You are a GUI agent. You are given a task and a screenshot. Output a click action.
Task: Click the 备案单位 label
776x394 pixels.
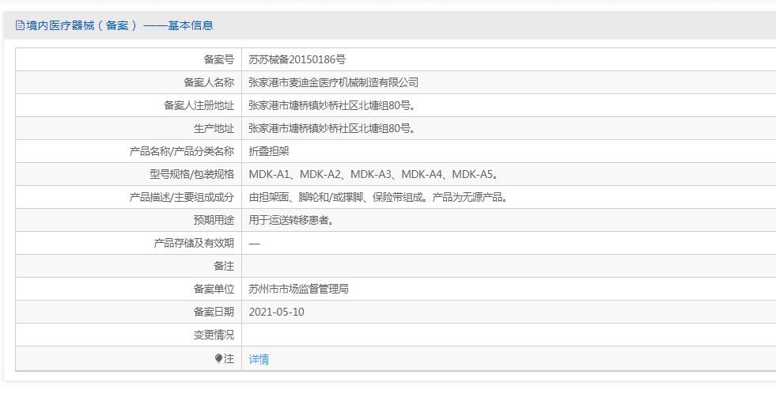click(x=214, y=289)
